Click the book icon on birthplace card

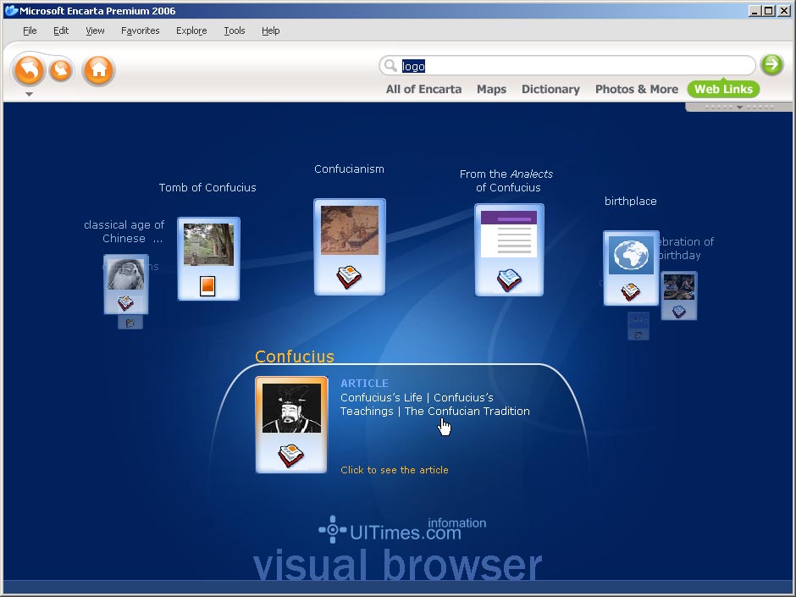(631, 292)
